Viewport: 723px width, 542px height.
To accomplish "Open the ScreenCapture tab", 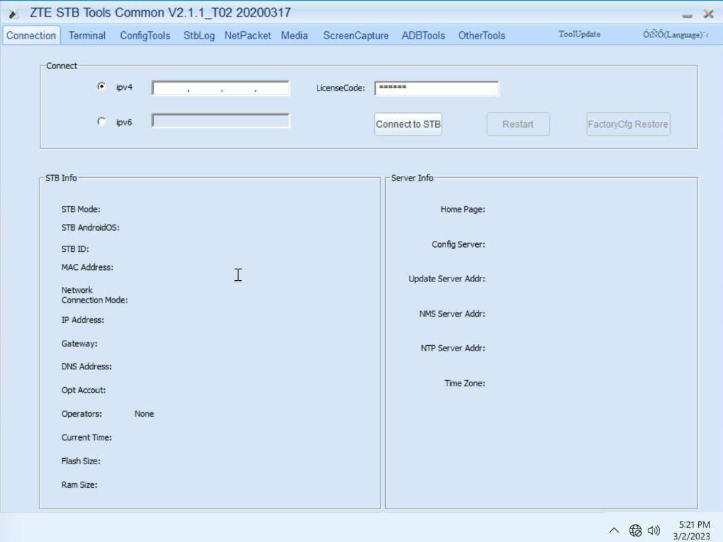I will pos(356,35).
